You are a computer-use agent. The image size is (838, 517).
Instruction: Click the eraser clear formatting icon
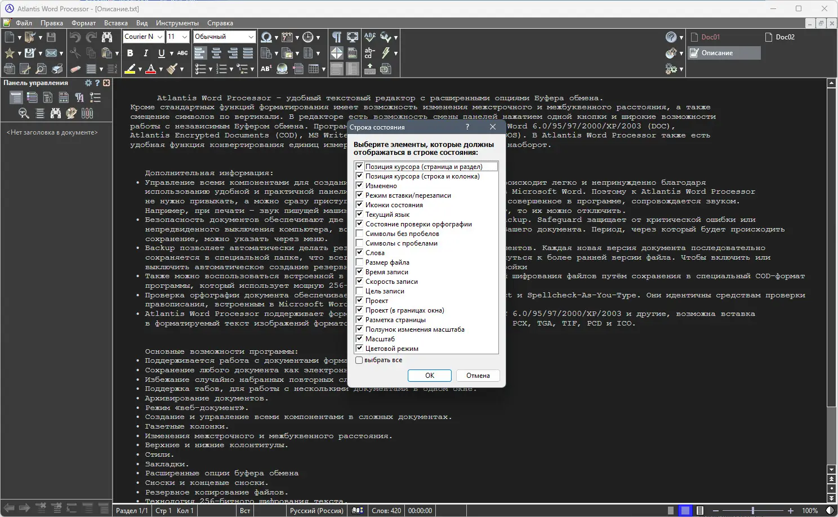[x=75, y=69]
